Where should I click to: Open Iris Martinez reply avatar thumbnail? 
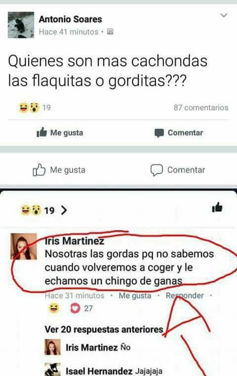coord(53,347)
